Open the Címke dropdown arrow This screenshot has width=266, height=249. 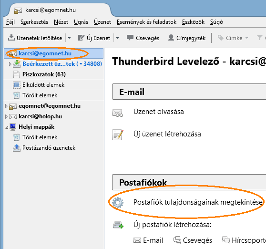click(x=246, y=38)
